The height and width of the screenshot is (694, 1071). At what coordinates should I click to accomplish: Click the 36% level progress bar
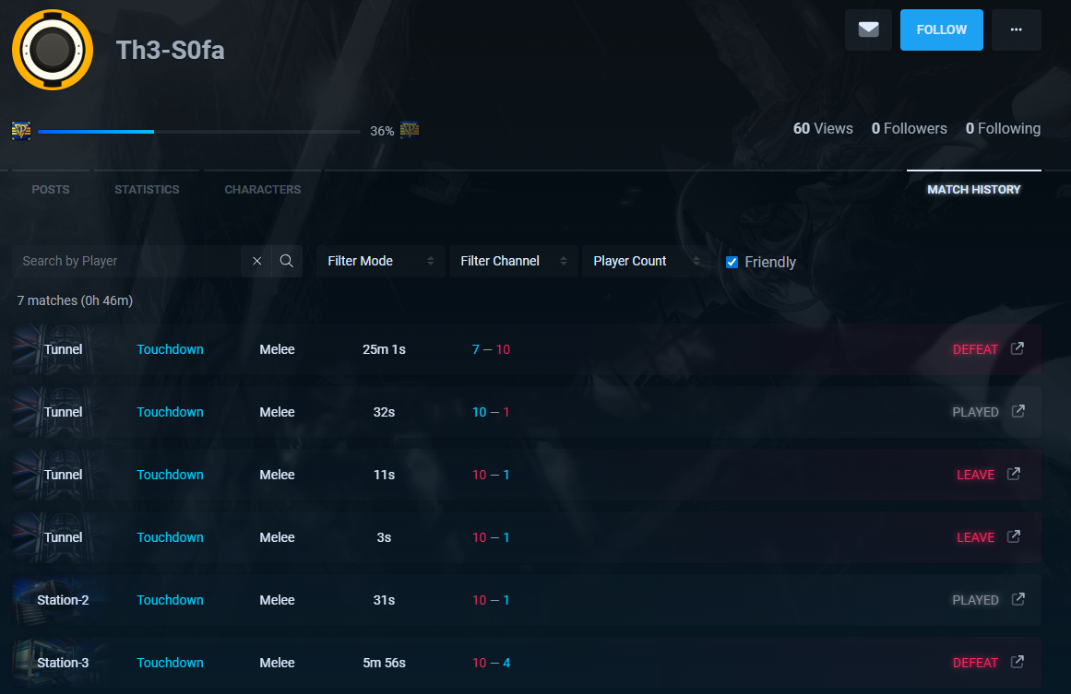pyautogui.click(x=198, y=132)
